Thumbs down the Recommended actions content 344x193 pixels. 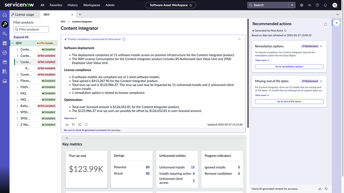(x=326, y=189)
